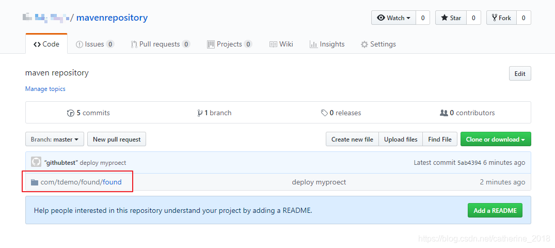
Task: Click the fork icon on Fork button
Action: click(x=495, y=18)
